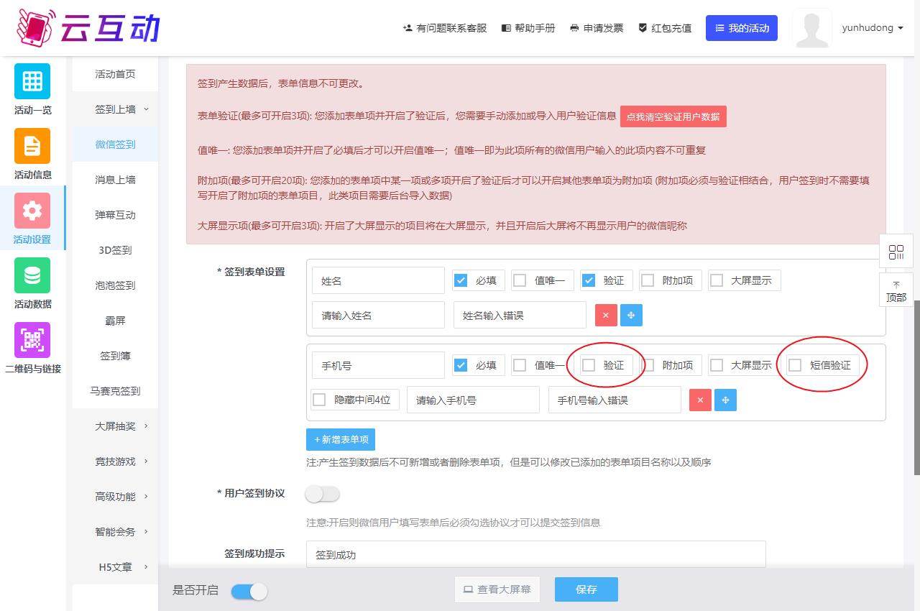Select 消息上墙 in the side menu

click(115, 180)
